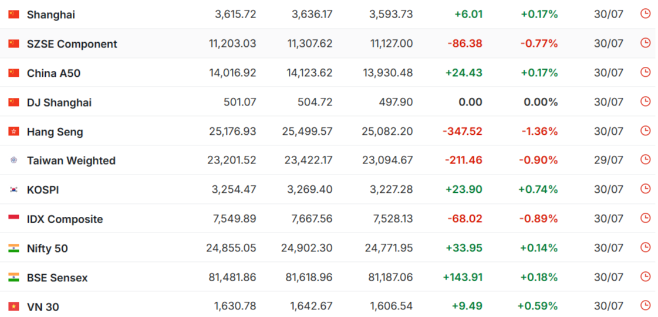Viewport: 658px width, 317px height.
Task: Open the DJ Shanghai index link
Action: click(59, 103)
